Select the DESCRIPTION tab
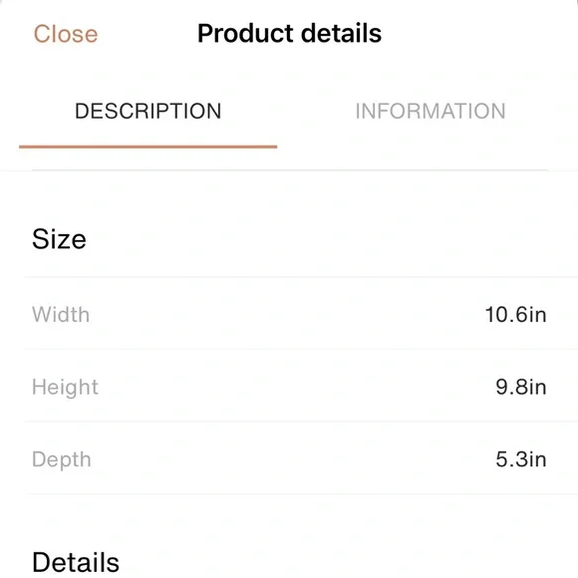The height and width of the screenshot is (578, 578). click(x=147, y=111)
